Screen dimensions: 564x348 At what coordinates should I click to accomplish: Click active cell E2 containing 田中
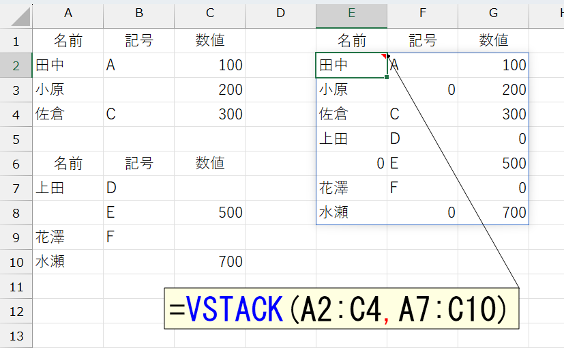coord(351,66)
